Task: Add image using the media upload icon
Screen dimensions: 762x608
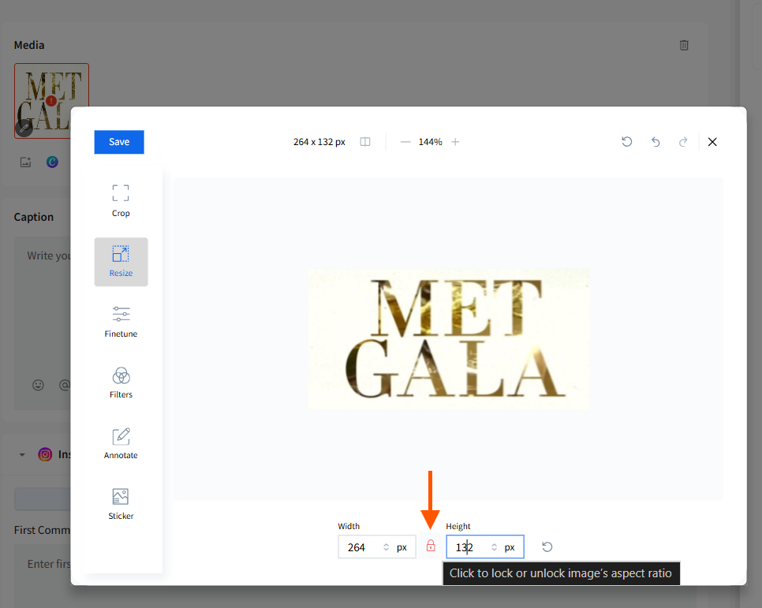Action: point(26,162)
